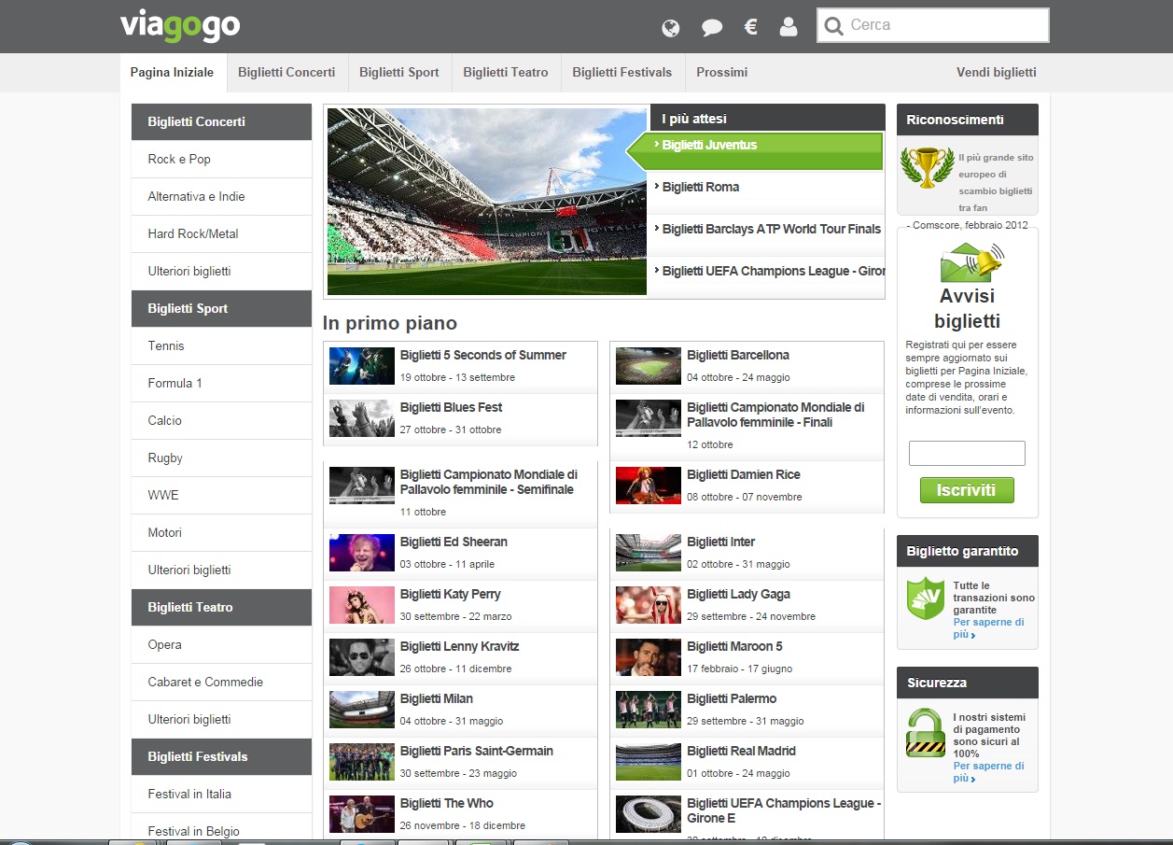Open the Biglietti Concerti tab
Screen dimensions: 1173x845
[286, 72]
